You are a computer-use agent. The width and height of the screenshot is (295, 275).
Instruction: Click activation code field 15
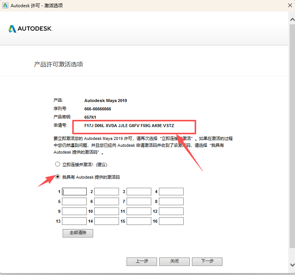pos(139,221)
